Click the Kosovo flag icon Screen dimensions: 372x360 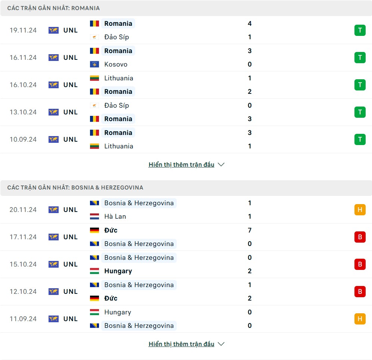[x=94, y=64]
